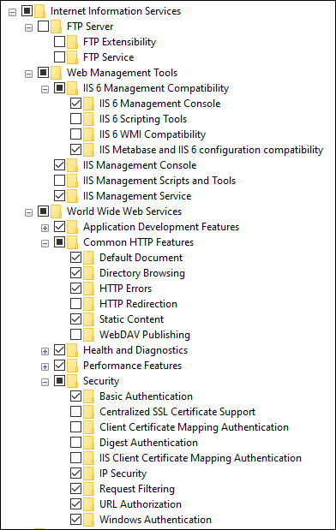Viewport: 336px width, 530px height.
Task: Collapse IIS 6 Management Compatibility node
Action: point(45,89)
